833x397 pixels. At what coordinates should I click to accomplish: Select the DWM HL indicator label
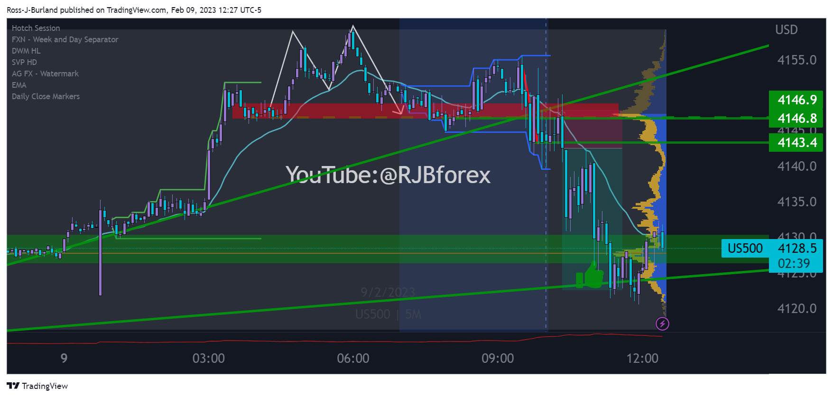26,51
